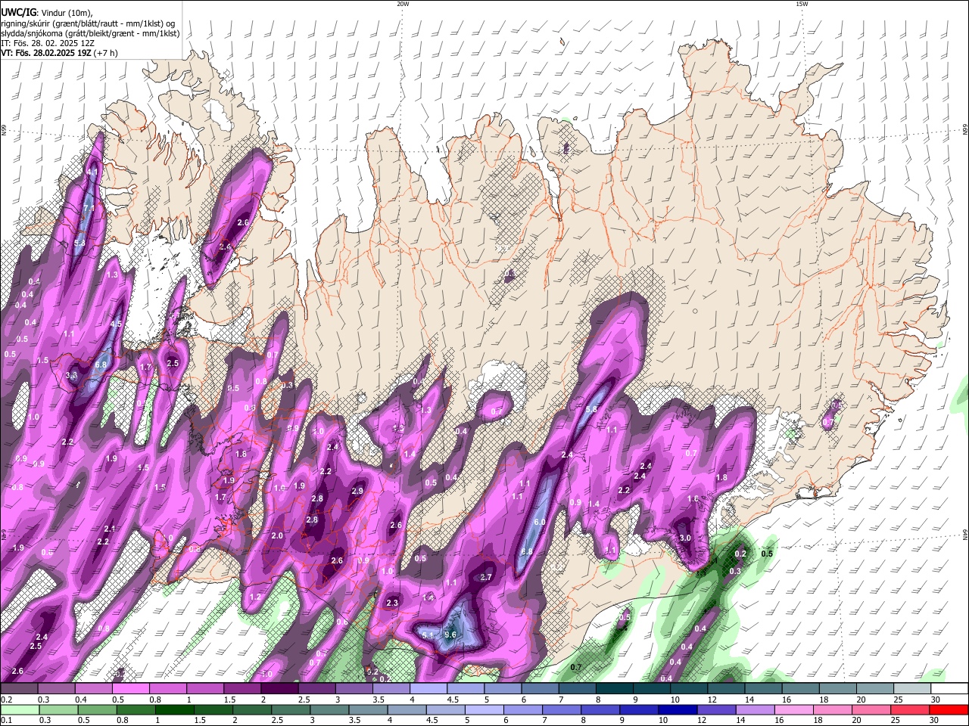Click the value '1.2' on the map
This screenshot has width=969, height=726.
tap(255, 597)
